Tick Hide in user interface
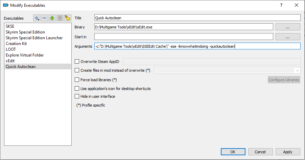 pos(77,97)
